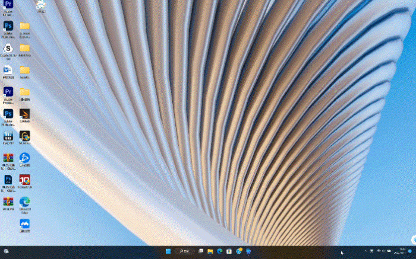Viewport: 416px width, 259px height.
Task: Open Task View in the taskbar
Action: 201,252
